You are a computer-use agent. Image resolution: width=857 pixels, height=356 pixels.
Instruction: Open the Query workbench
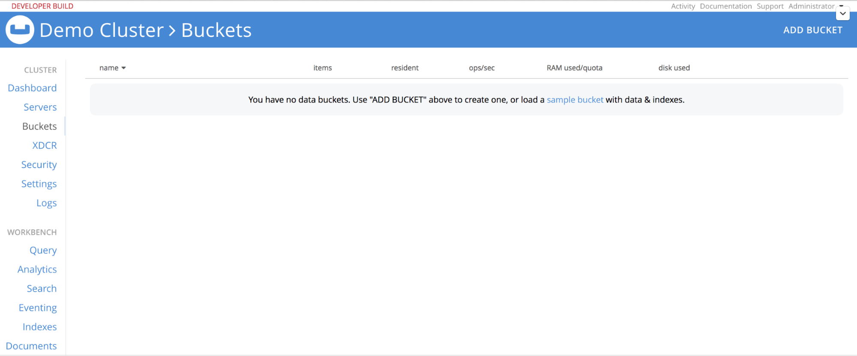43,250
